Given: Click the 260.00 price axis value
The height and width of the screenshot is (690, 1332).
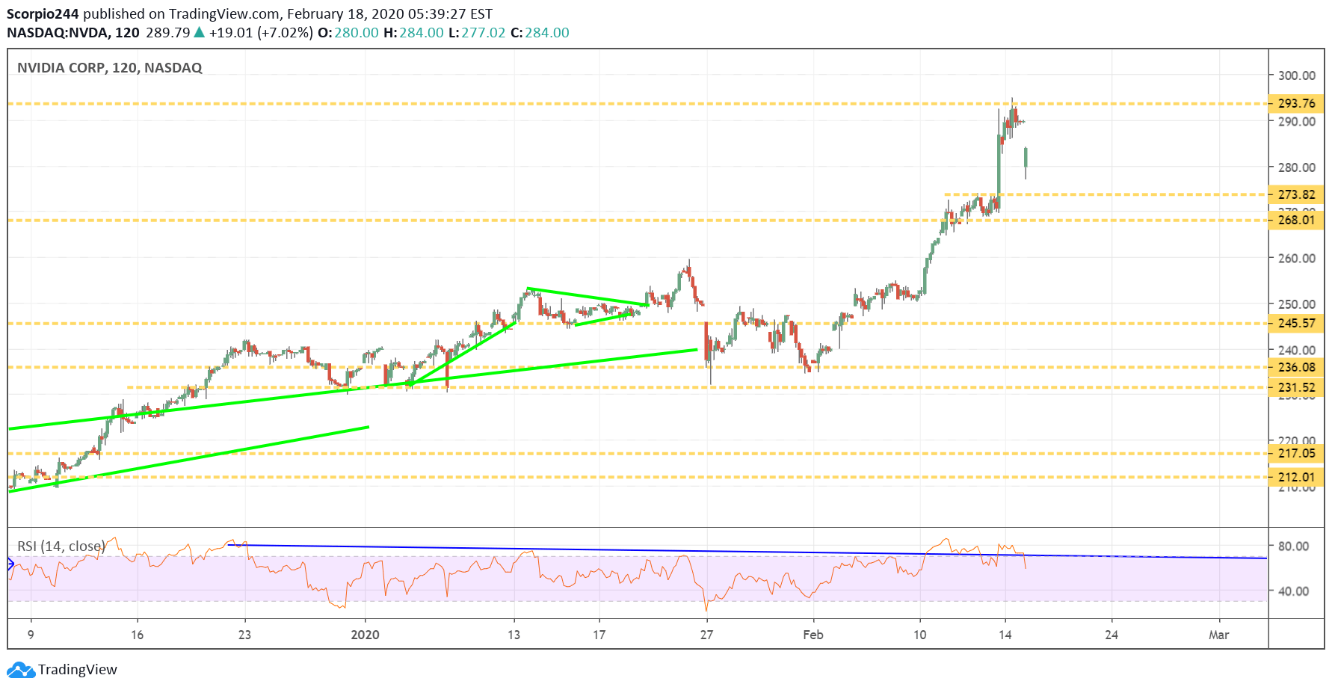Looking at the screenshot, I should [1297, 259].
